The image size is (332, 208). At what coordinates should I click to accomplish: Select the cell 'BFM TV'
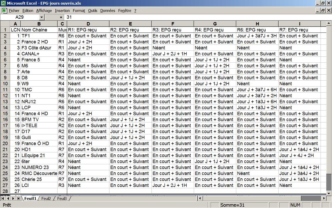tap(39, 120)
